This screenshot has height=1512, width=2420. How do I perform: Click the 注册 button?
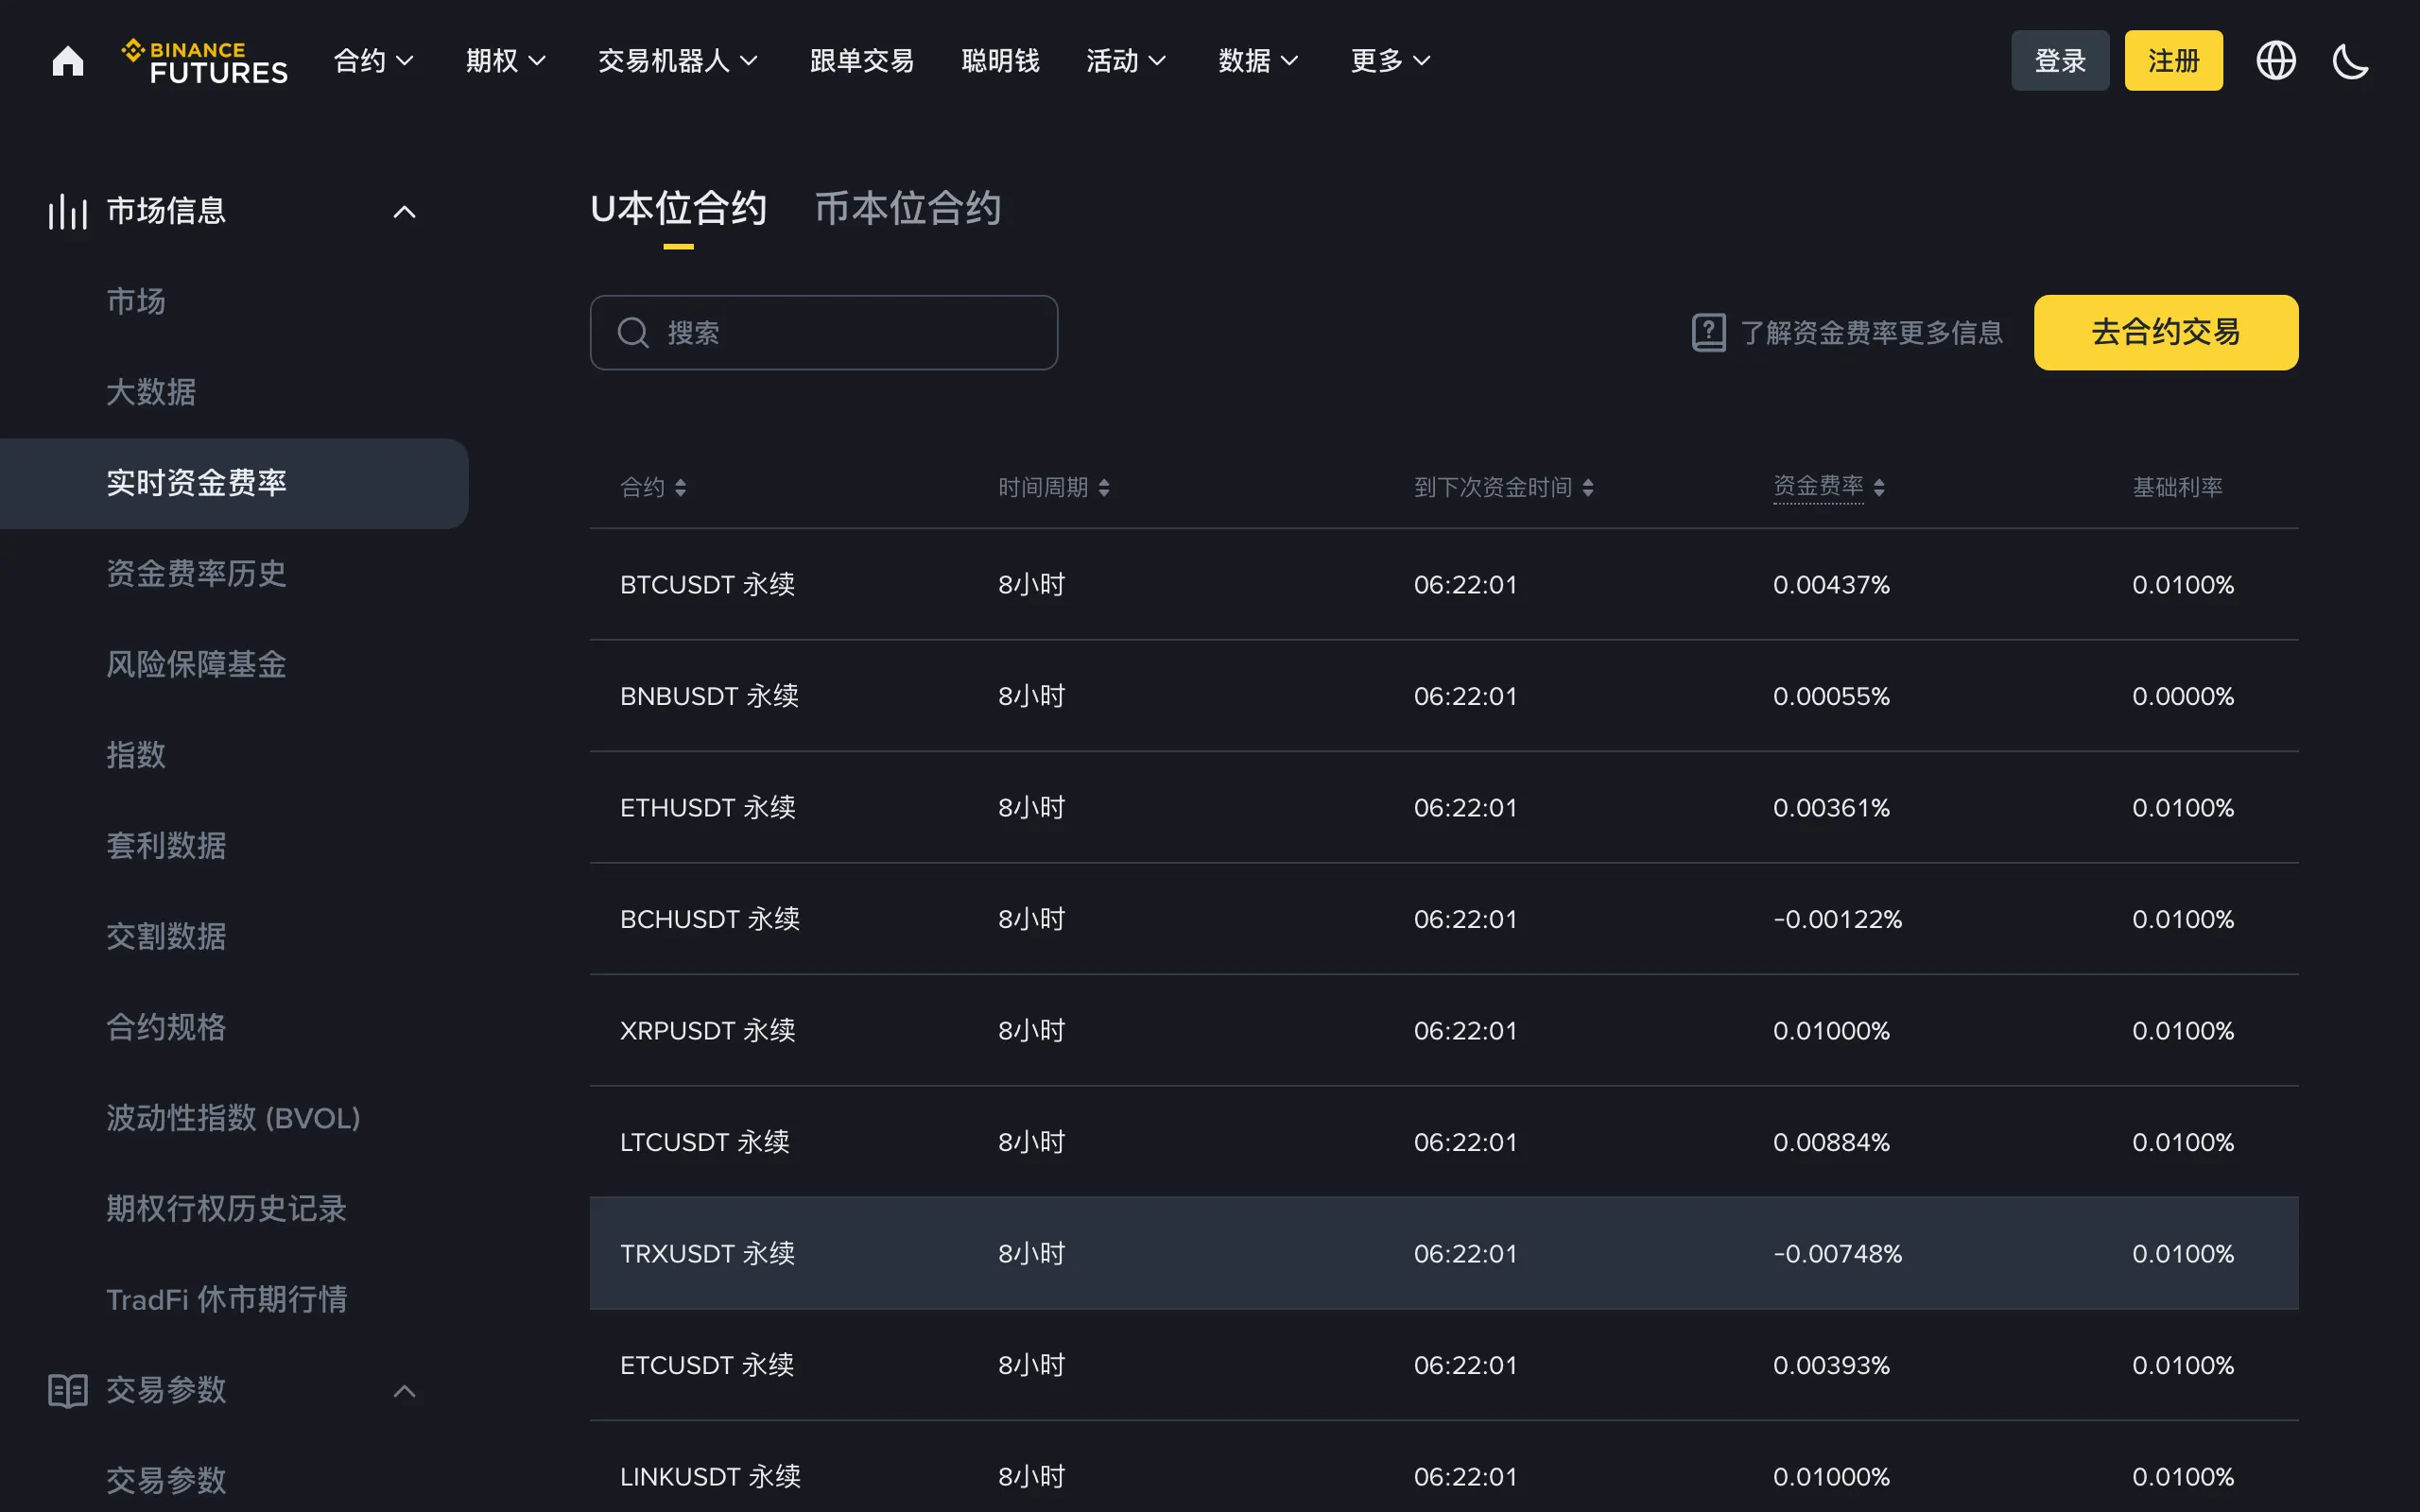2173,61
